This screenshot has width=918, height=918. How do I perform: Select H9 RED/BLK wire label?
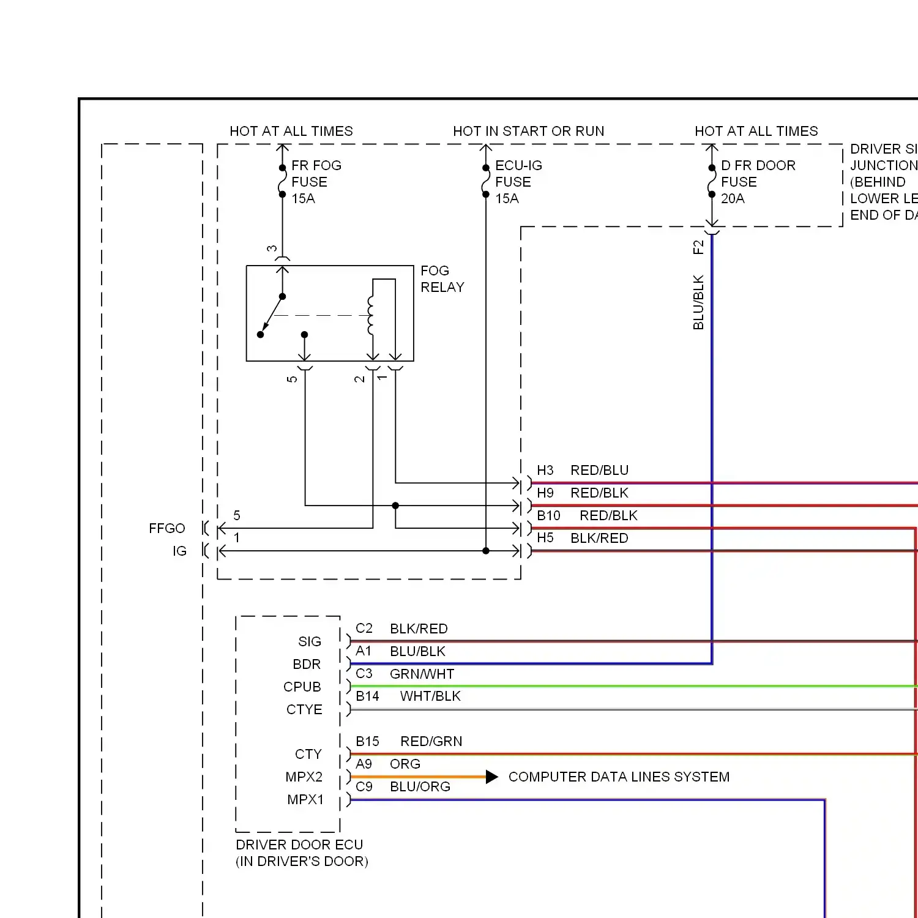point(583,493)
